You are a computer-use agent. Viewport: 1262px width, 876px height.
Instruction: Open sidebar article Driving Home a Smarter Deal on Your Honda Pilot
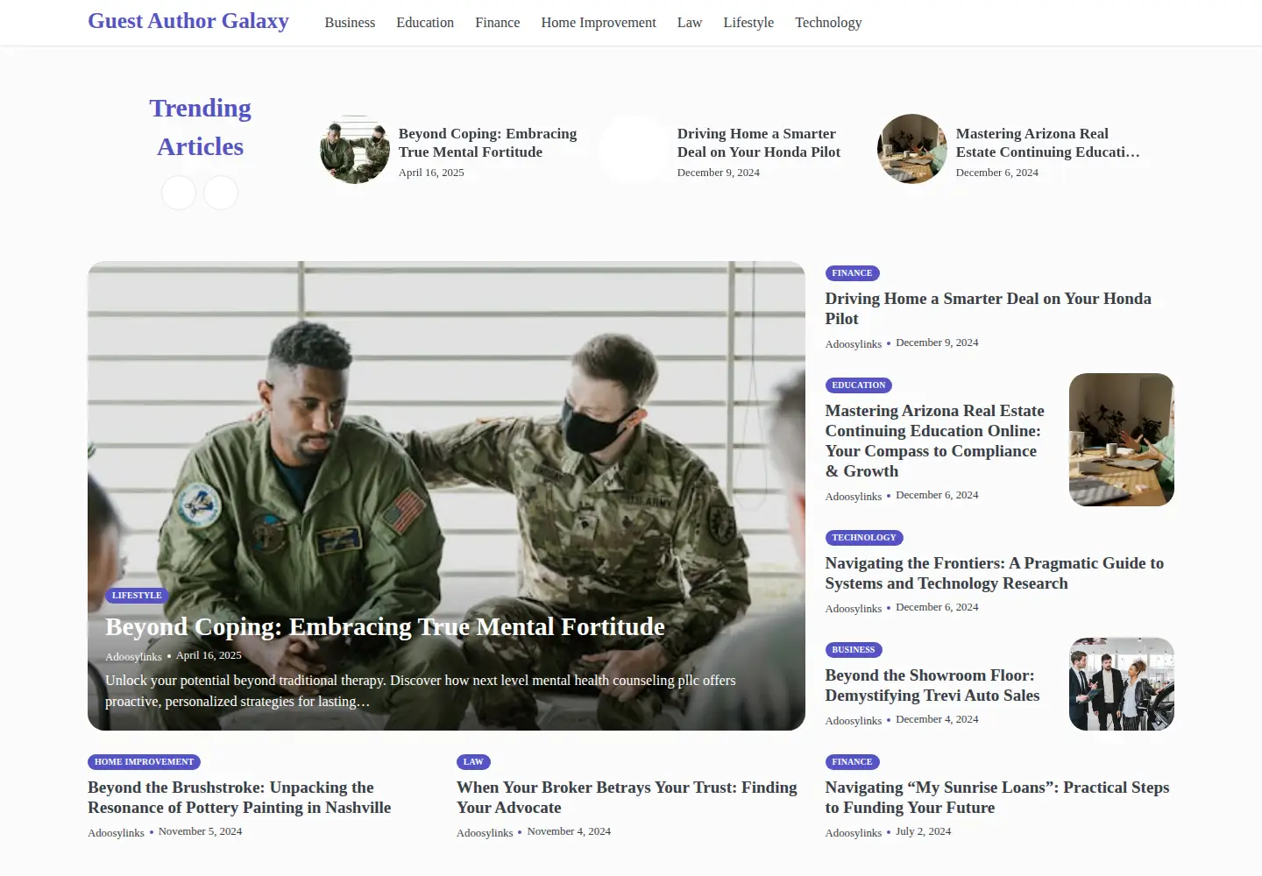[x=988, y=308]
